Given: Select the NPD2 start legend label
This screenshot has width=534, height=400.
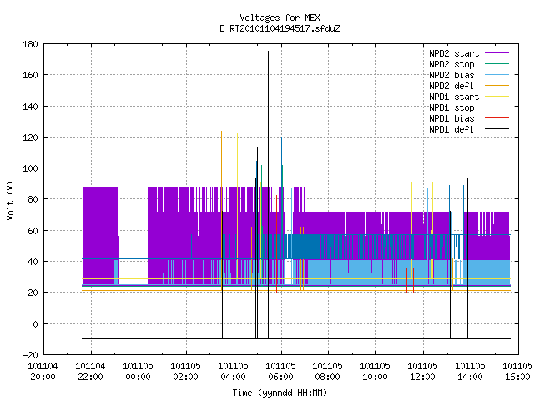Looking at the screenshot, I should [x=454, y=53].
